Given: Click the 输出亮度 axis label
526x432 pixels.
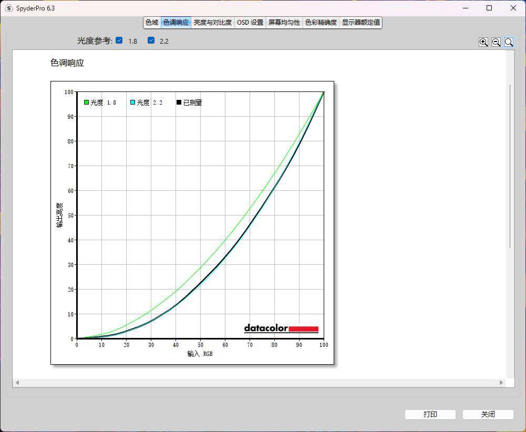Looking at the screenshot, I should click(x=59, y=215).
